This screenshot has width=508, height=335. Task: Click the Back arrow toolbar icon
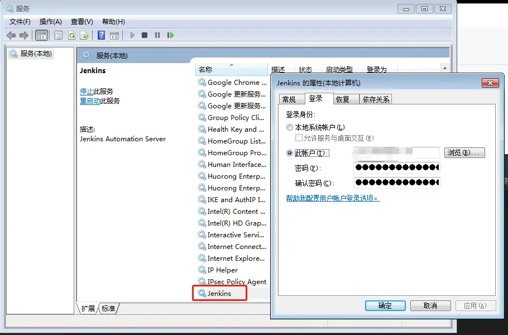11,35
